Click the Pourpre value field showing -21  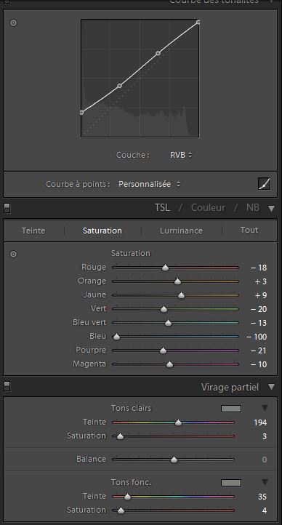[x=259, y=351]
